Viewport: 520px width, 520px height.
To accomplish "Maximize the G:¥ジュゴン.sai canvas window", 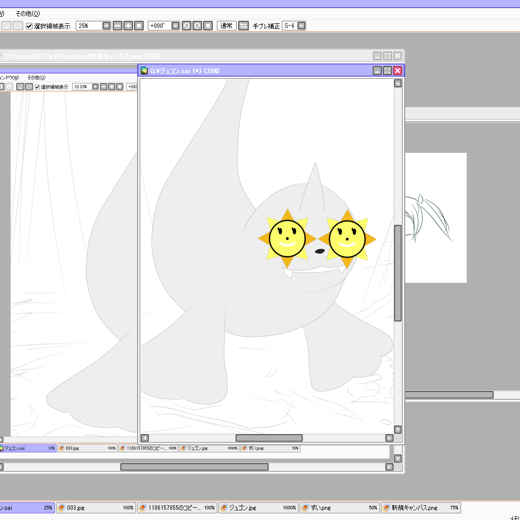I will 387,71.
